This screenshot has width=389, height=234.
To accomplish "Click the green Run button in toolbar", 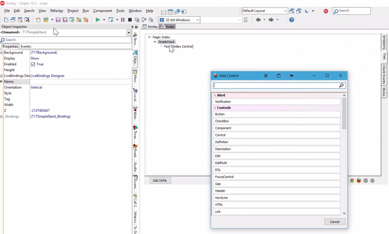I will (x=98, y=20).
